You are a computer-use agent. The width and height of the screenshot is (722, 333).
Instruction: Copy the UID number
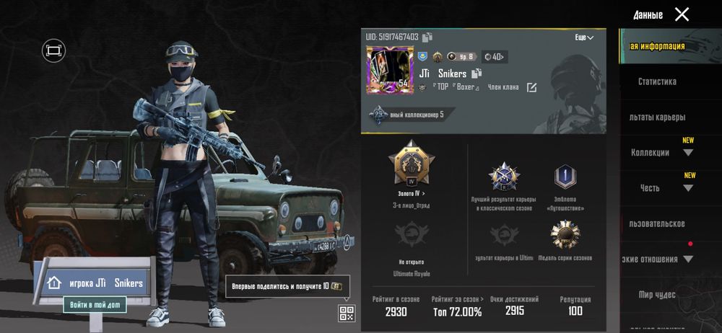point(427,37)
